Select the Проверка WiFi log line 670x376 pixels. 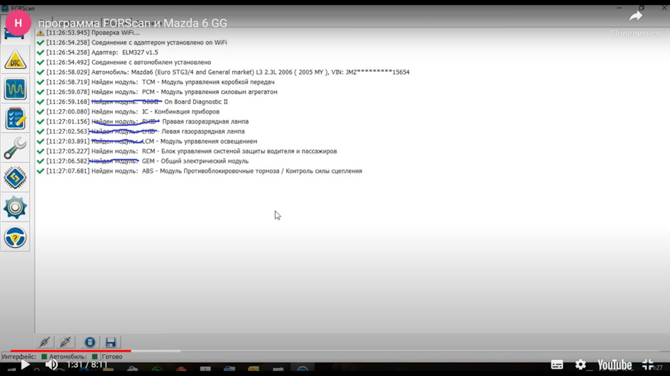(88, 33)
